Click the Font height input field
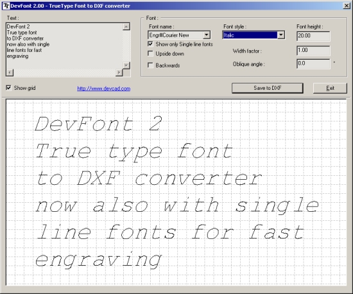Screen dimensions: 353x294 click(313, 36)
